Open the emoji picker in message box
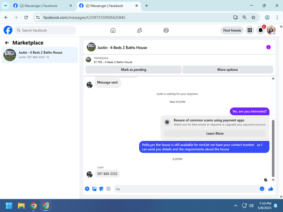283x212 pixels. point(262,189)
